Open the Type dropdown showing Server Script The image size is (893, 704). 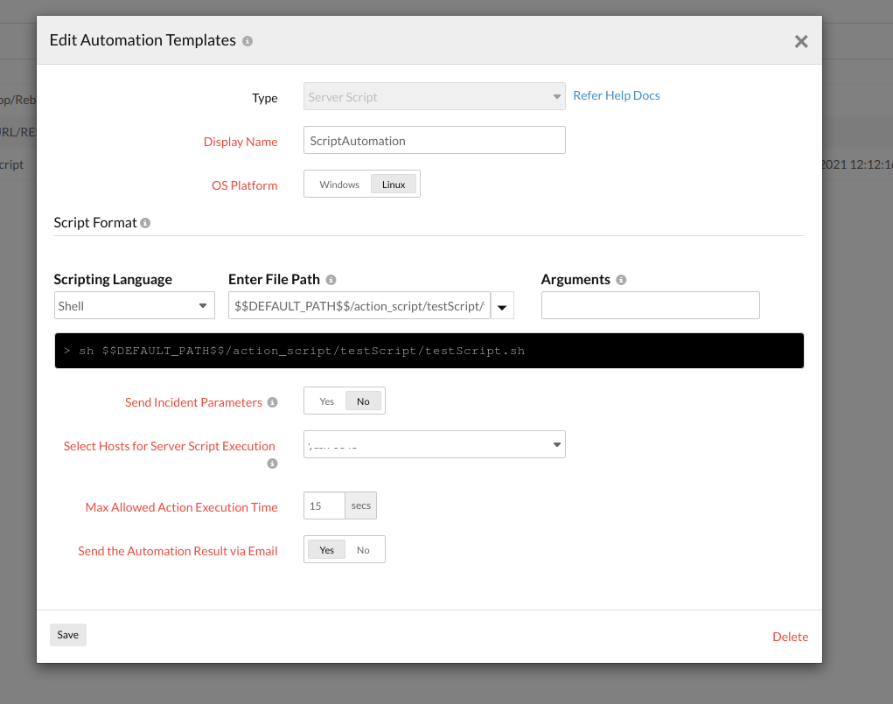point(435,96)
